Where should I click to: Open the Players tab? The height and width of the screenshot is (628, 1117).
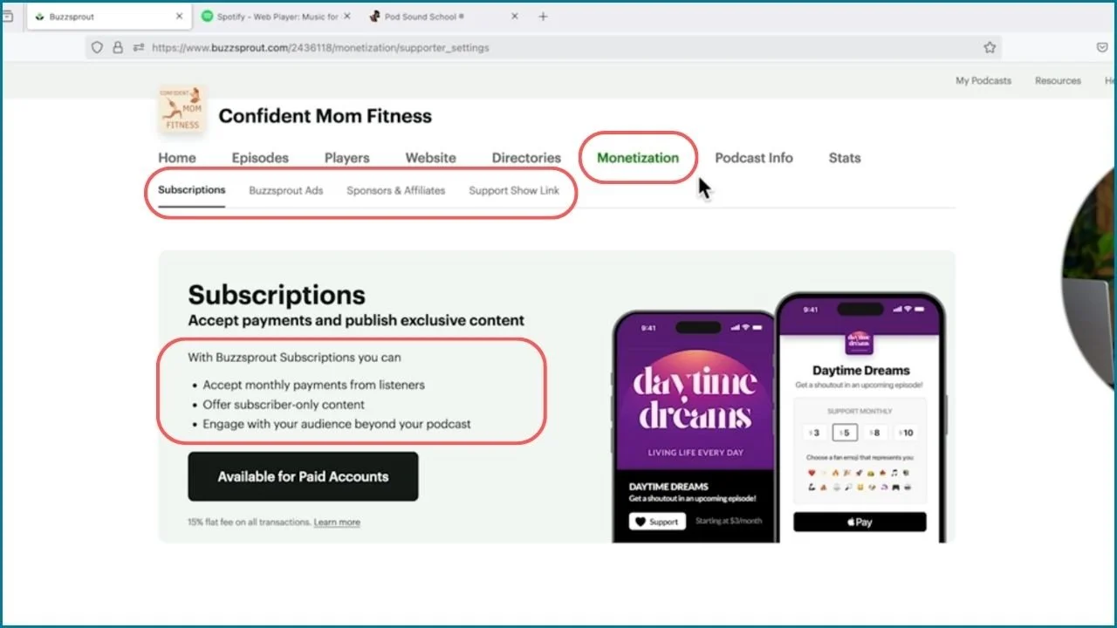pyautogui.click(x=347, y=158)
